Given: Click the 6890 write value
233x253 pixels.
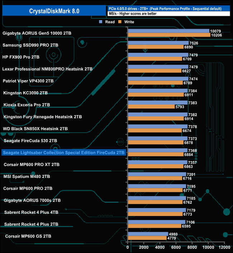Looking at the screenshot, I should [189, 47].
